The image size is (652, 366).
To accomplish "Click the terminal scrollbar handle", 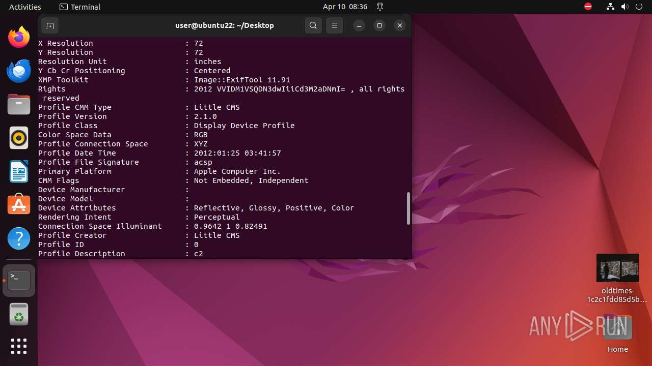I will 408,208.
